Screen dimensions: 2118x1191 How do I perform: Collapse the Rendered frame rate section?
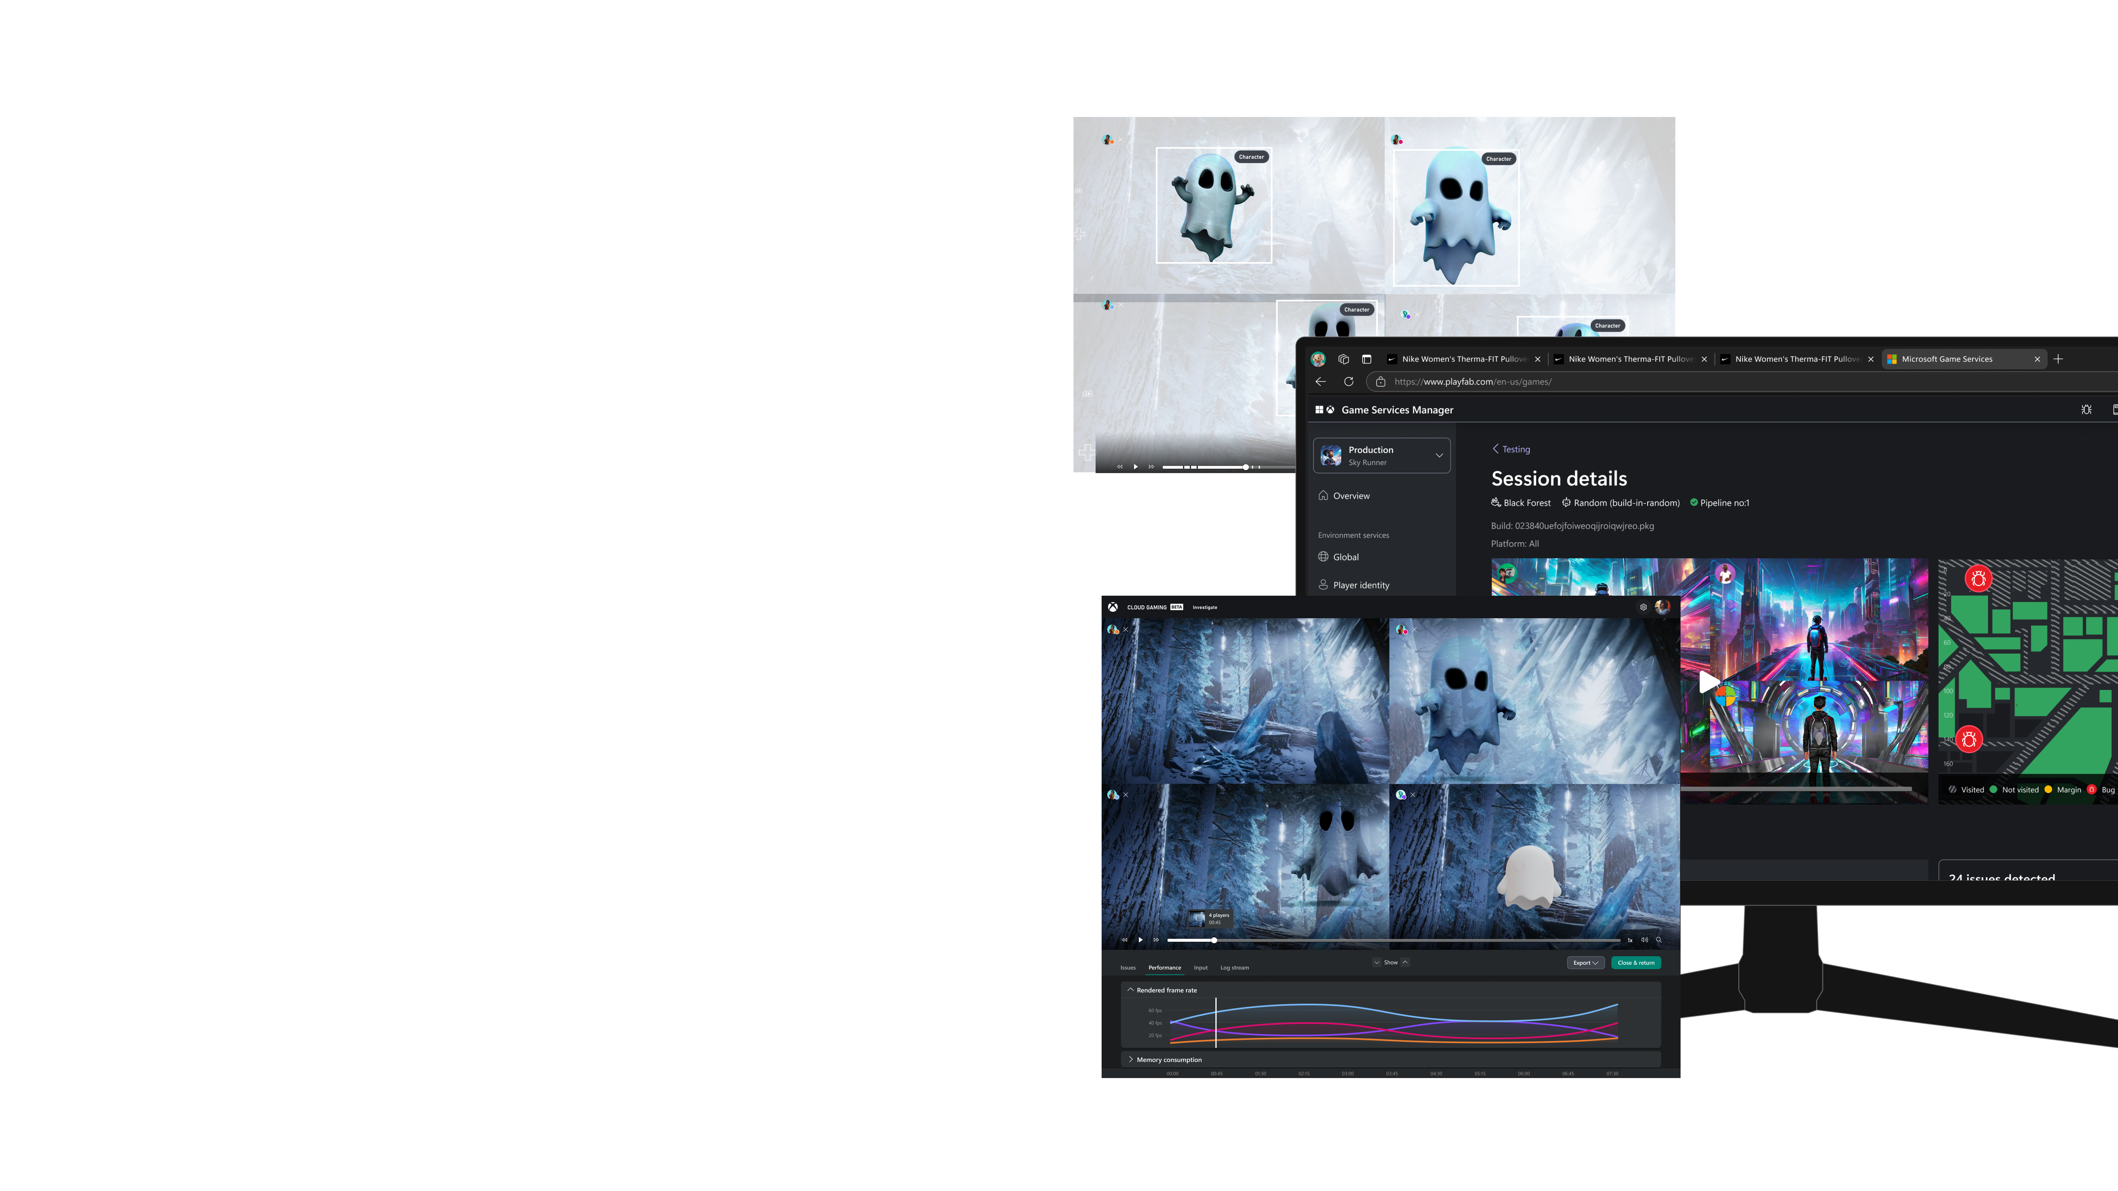click(1131, 990)
